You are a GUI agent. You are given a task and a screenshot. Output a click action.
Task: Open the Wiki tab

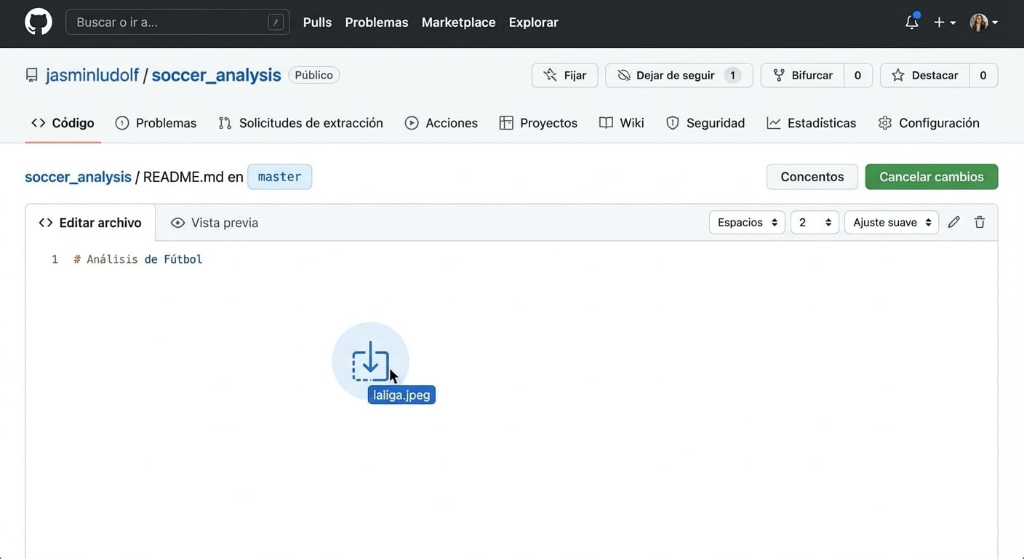point(622,123)
